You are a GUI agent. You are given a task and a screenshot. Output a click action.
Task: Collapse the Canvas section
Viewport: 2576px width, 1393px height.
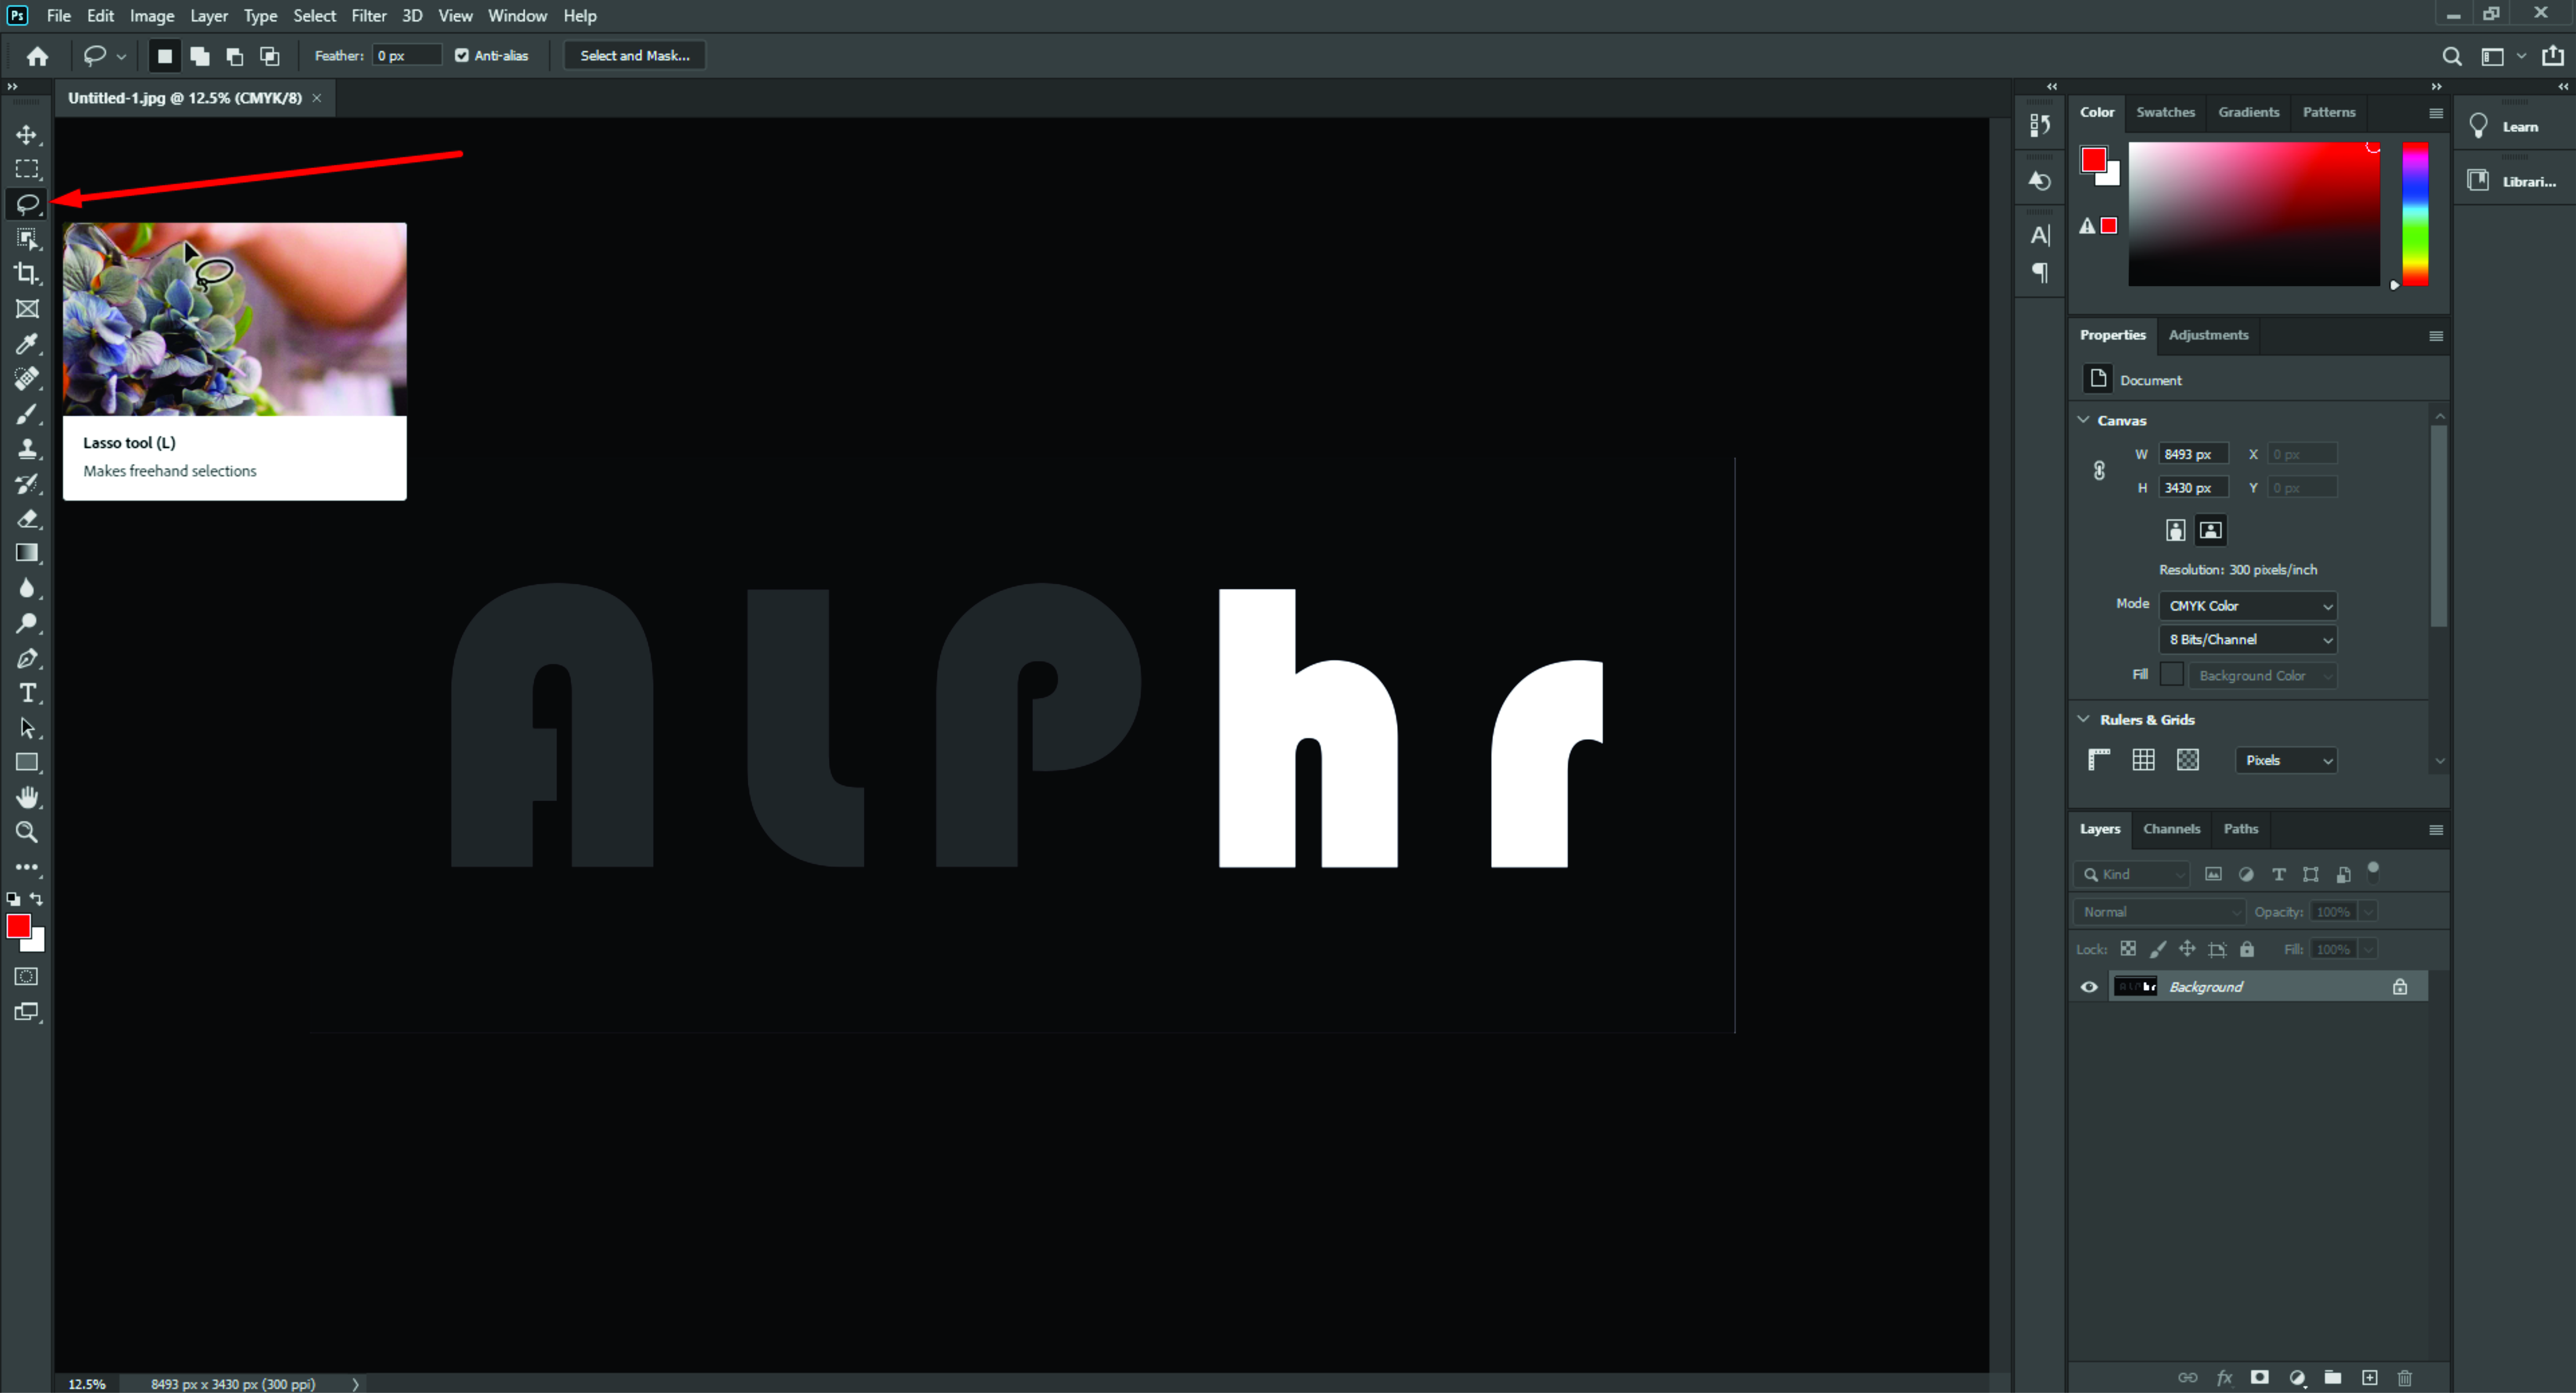point(2084,420)
